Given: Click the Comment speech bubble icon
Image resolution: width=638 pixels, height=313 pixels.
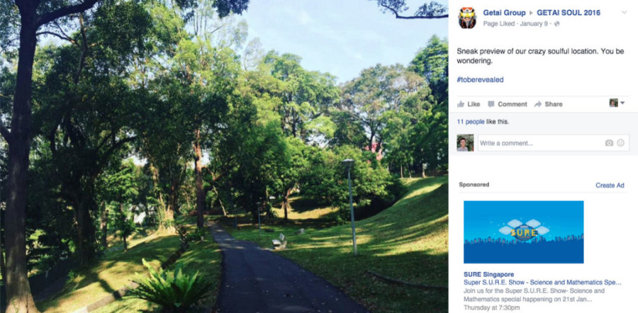Looking at the screenshot, I should (x=491, y=104).
